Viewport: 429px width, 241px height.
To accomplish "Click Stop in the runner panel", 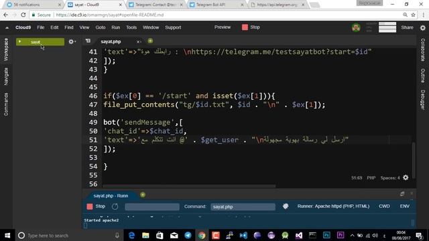I will click(96, 206).
